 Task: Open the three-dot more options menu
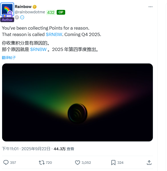150,7
